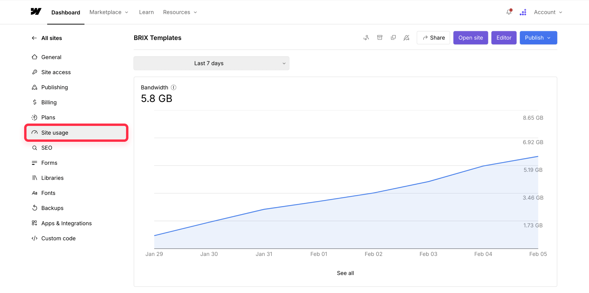Click the BRIX Templates site title

pyautogui.click(x=158, y=38)
